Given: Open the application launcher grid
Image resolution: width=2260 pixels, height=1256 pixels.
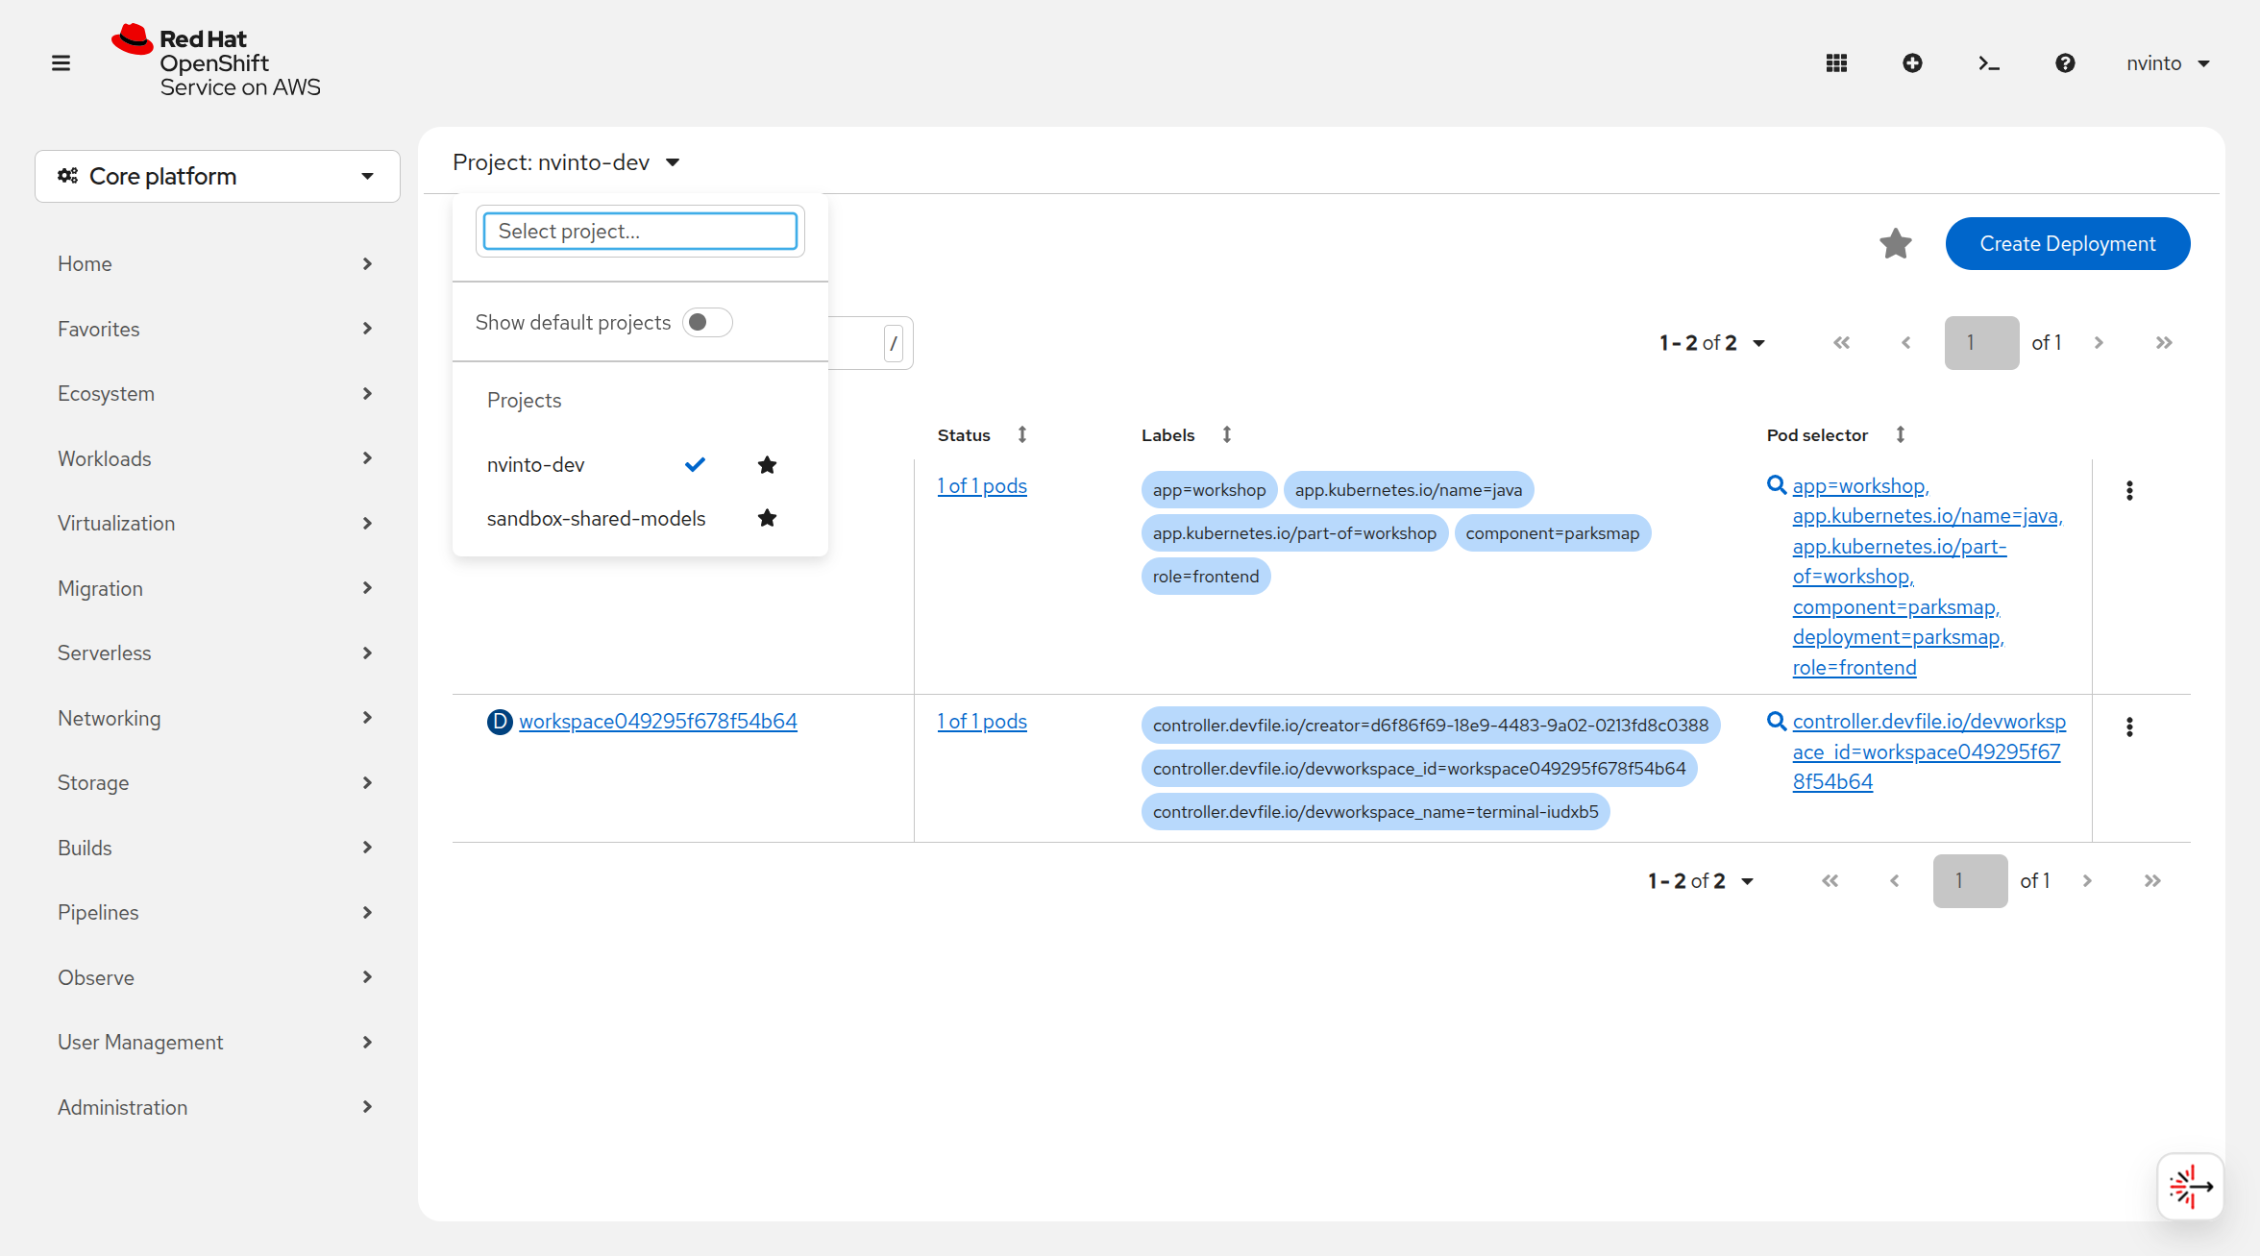Looking at the screenshot, I should (1836, 63).
